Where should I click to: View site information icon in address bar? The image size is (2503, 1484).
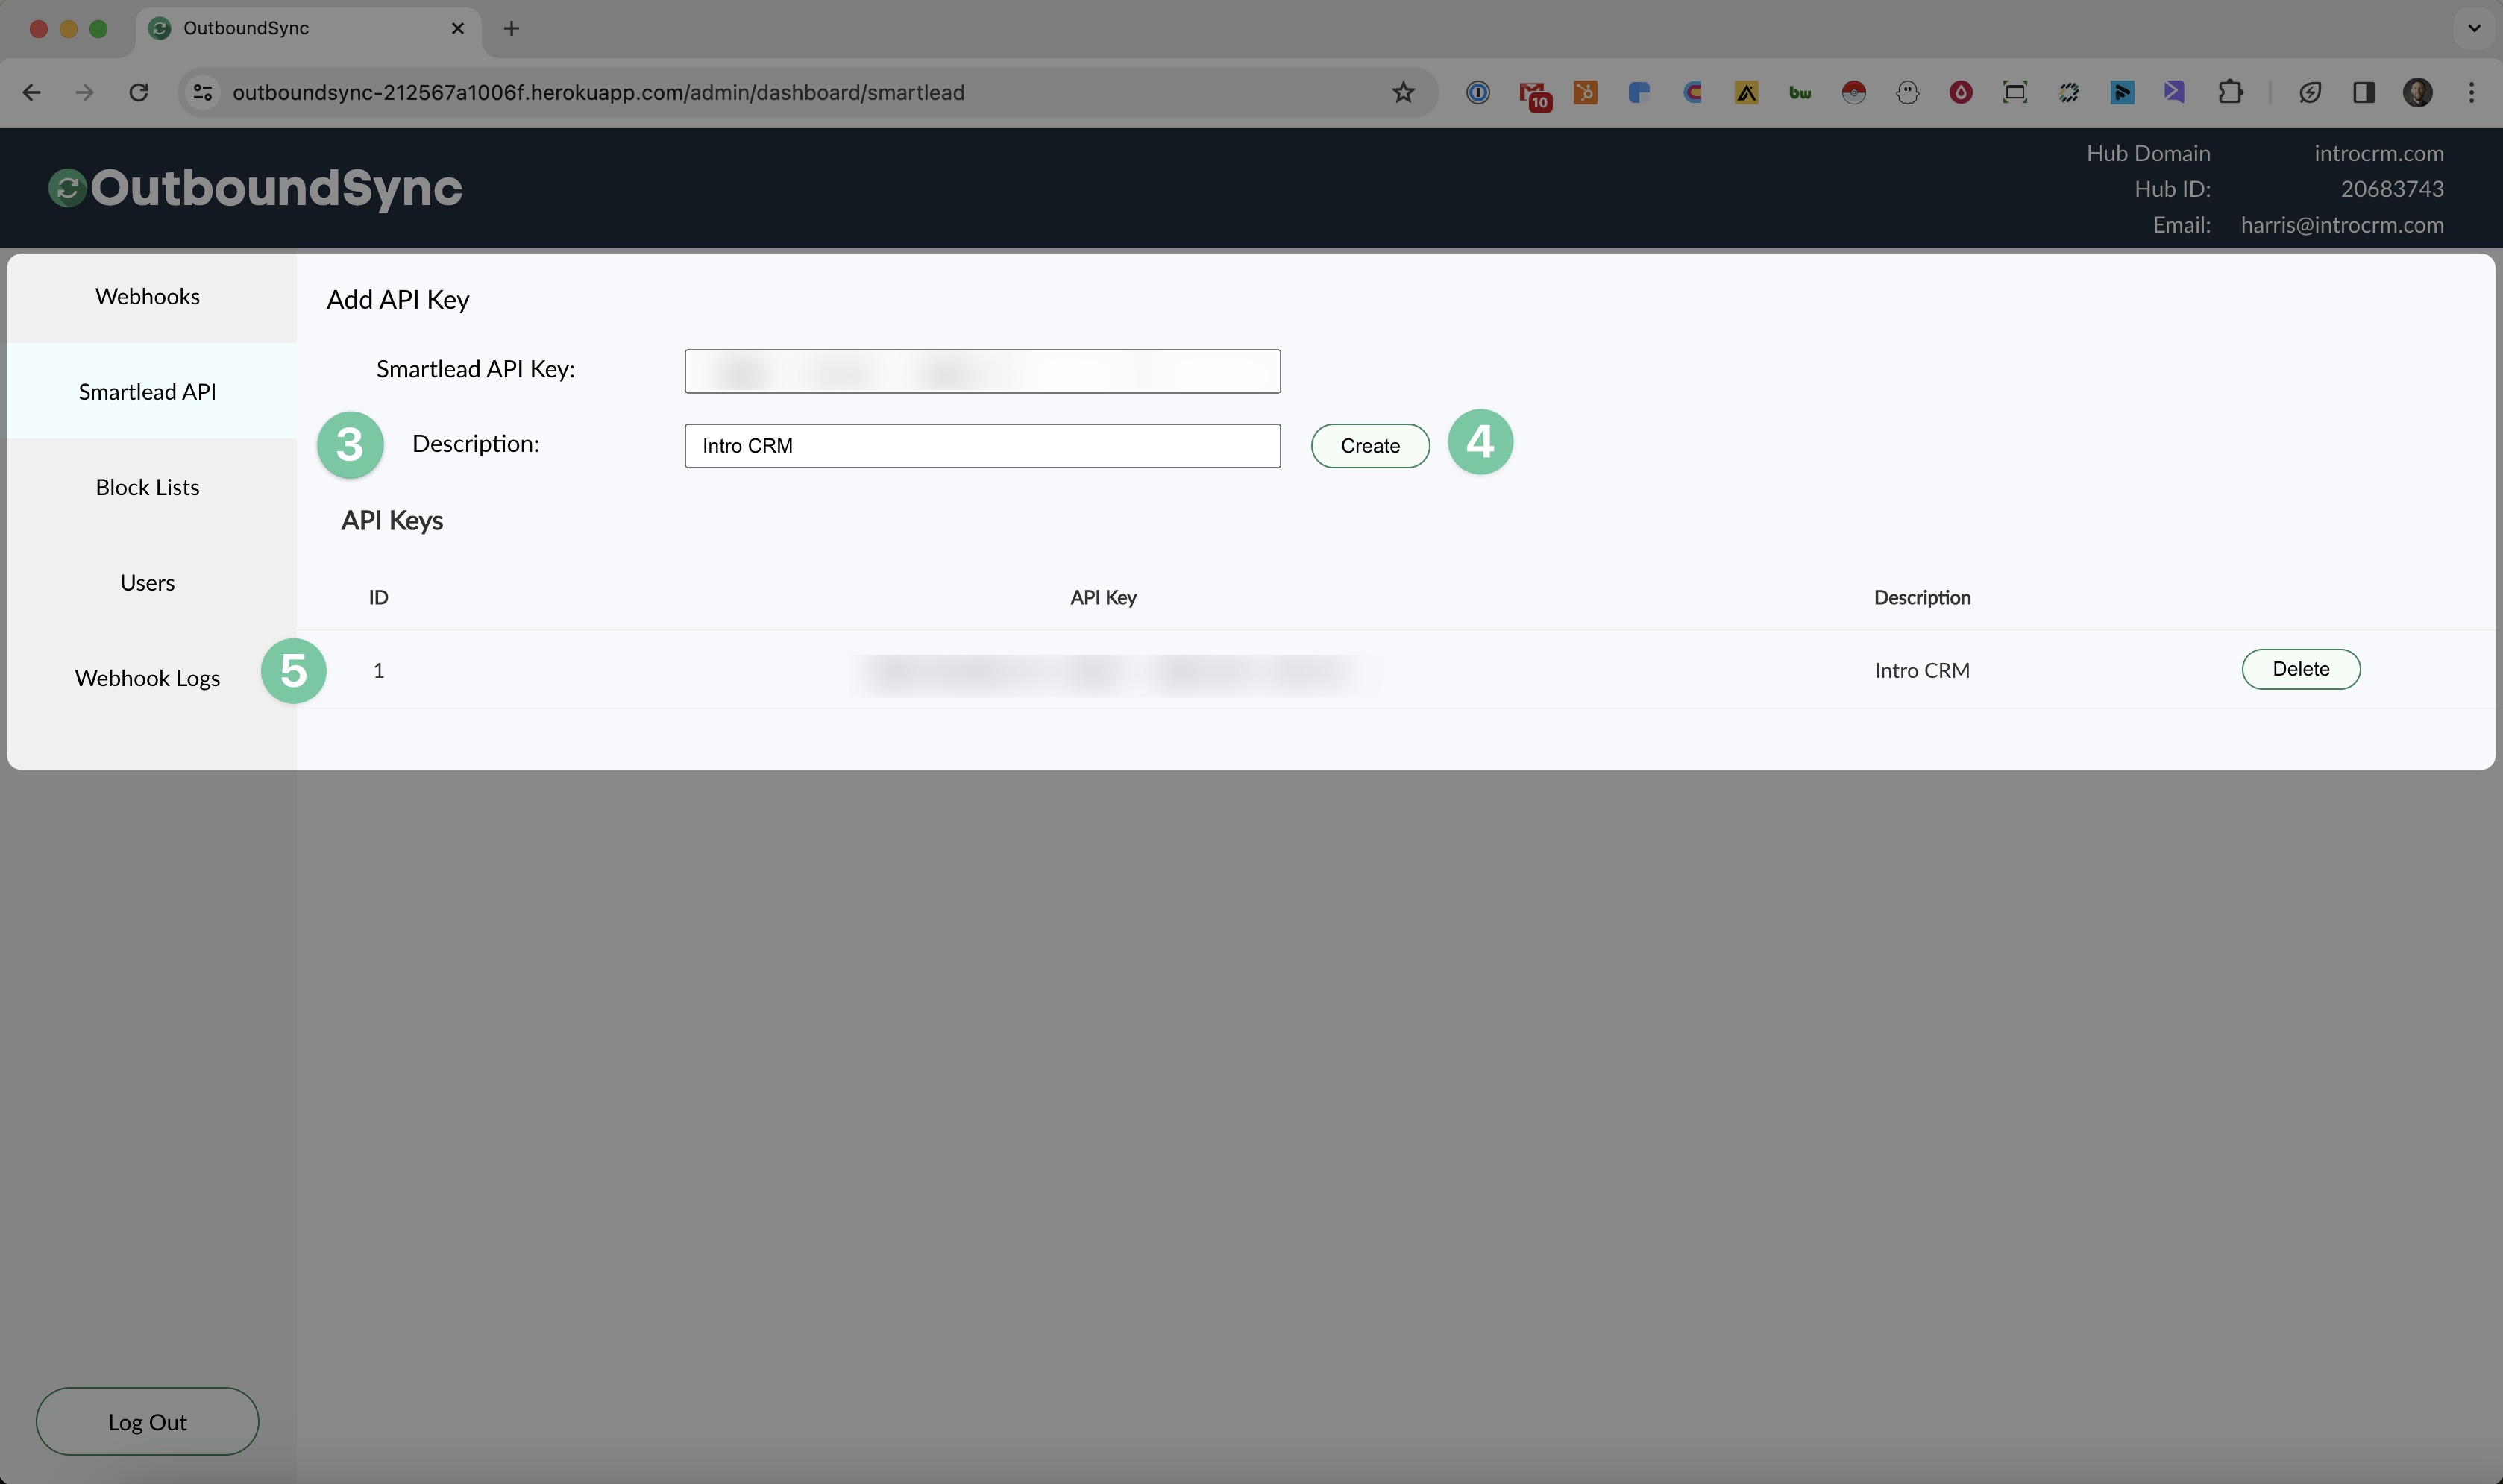point(203,92)
